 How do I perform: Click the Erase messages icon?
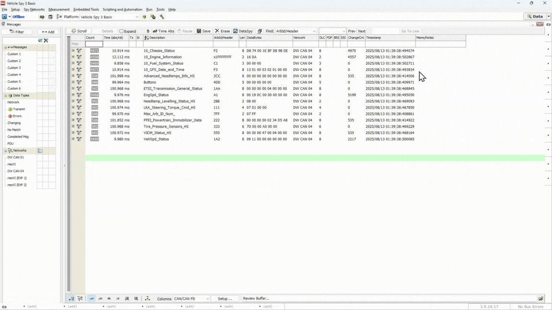(222, 31)
